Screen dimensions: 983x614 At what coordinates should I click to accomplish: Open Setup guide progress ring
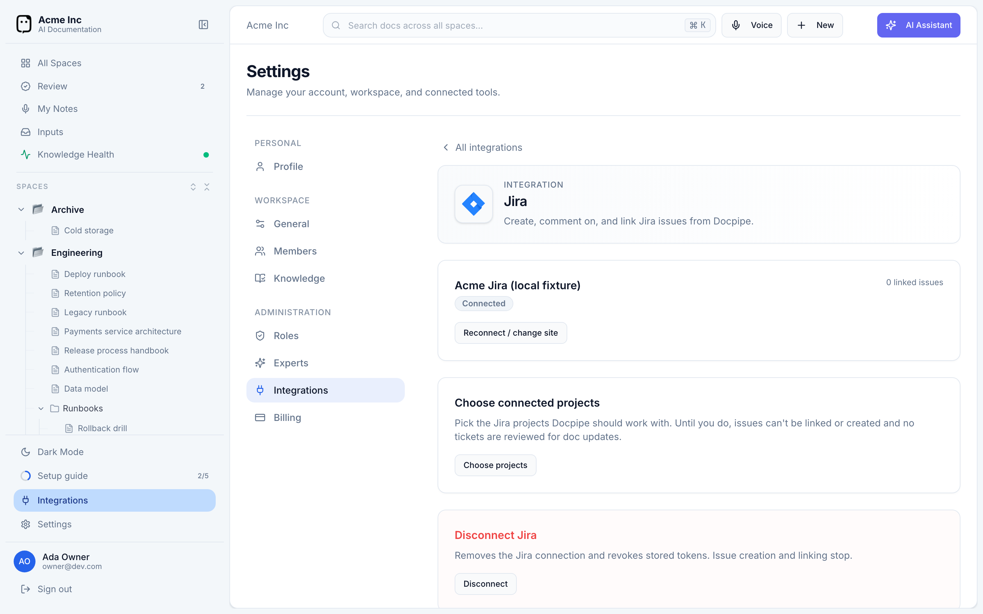[x=26, y=476]
